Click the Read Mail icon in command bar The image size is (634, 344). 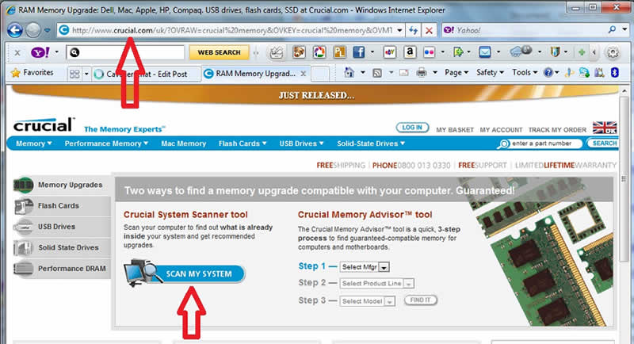[403, 73]
